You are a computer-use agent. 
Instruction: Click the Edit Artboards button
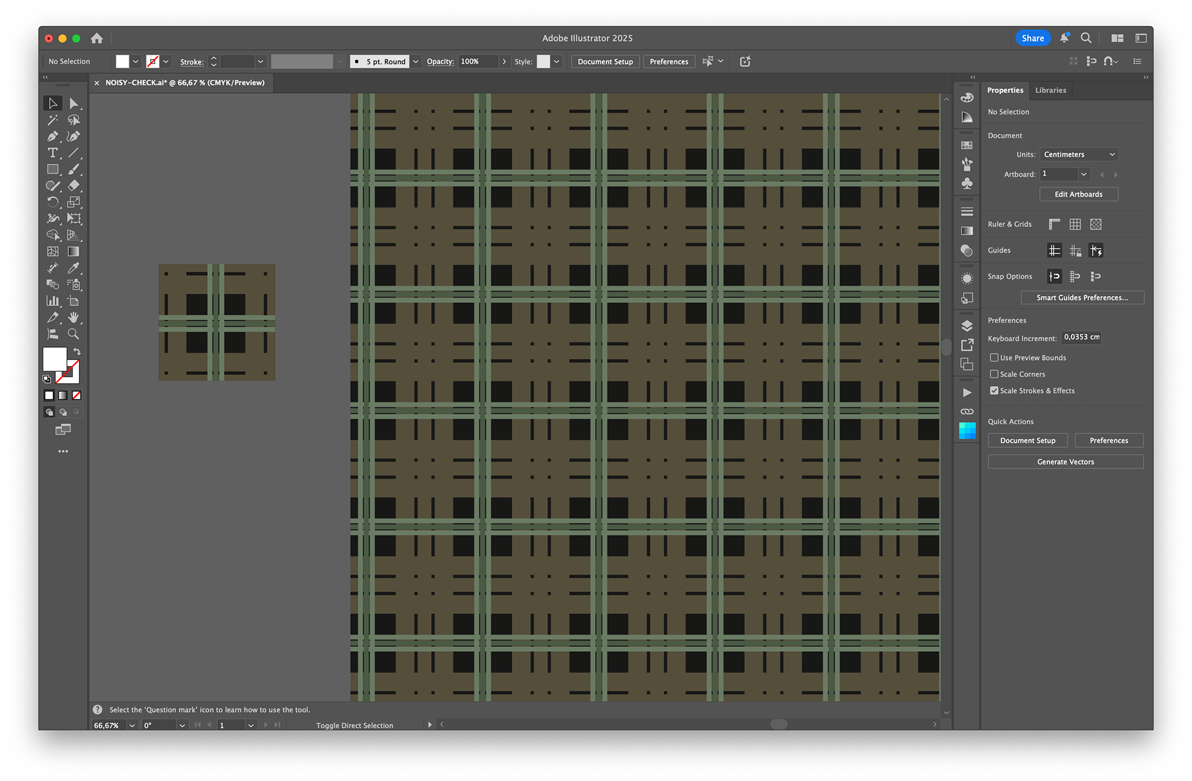pos(1078,194)
